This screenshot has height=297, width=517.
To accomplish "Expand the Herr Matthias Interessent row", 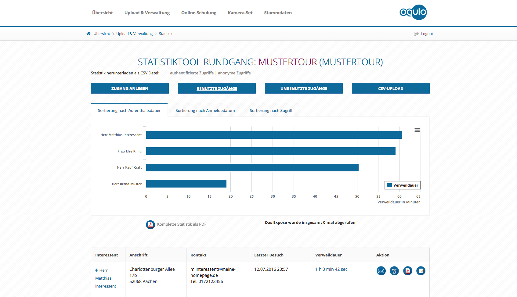I will [x=97, y=270].
